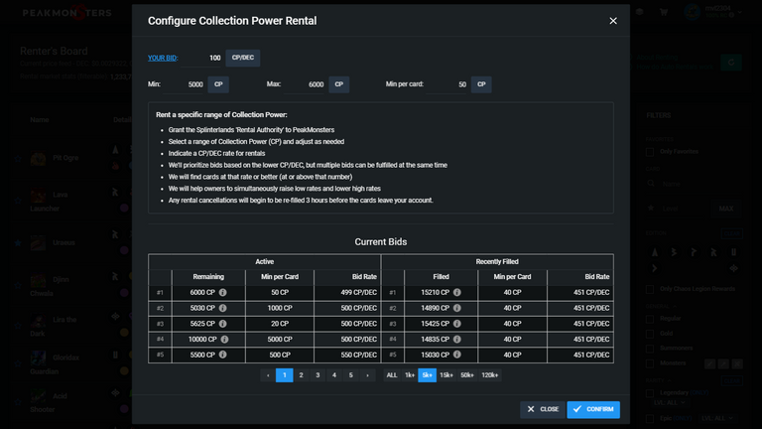Viewport: 762px width, 429px height.
Task: Filter bids by 5k+
Action: pos(428,375)
